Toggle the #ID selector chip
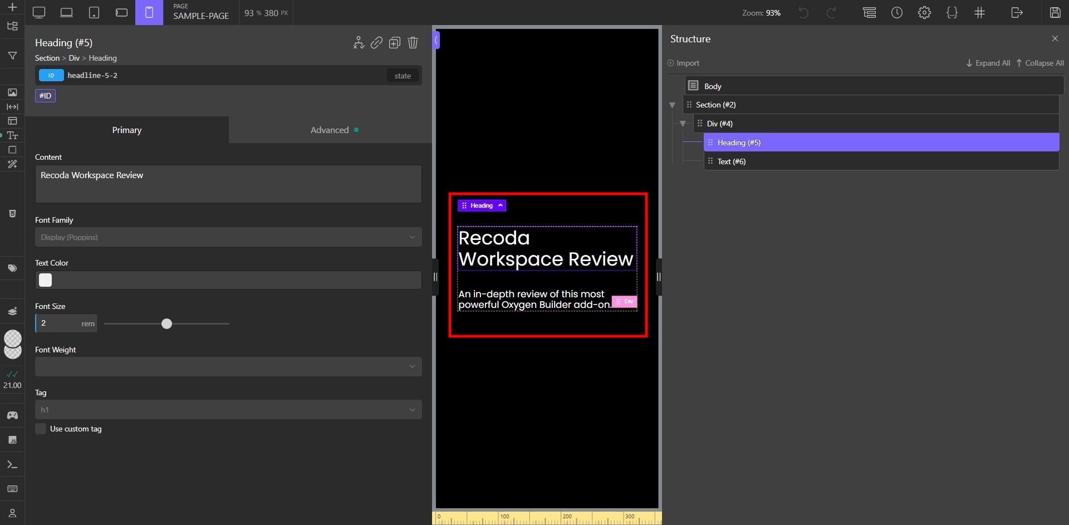The height and width of the screenshot is (525, 1069). click(x=45, y=95)
